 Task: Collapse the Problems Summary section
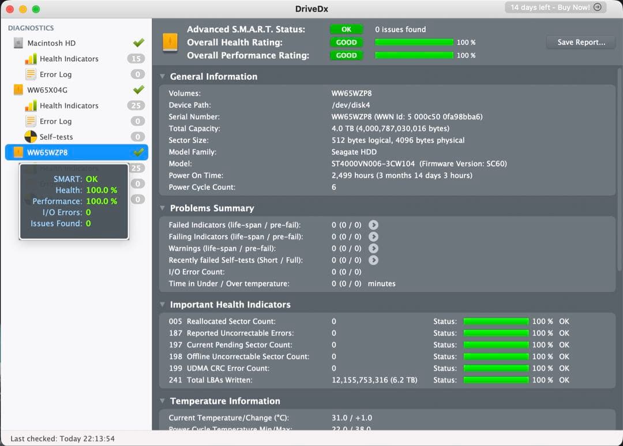[162, 208]
